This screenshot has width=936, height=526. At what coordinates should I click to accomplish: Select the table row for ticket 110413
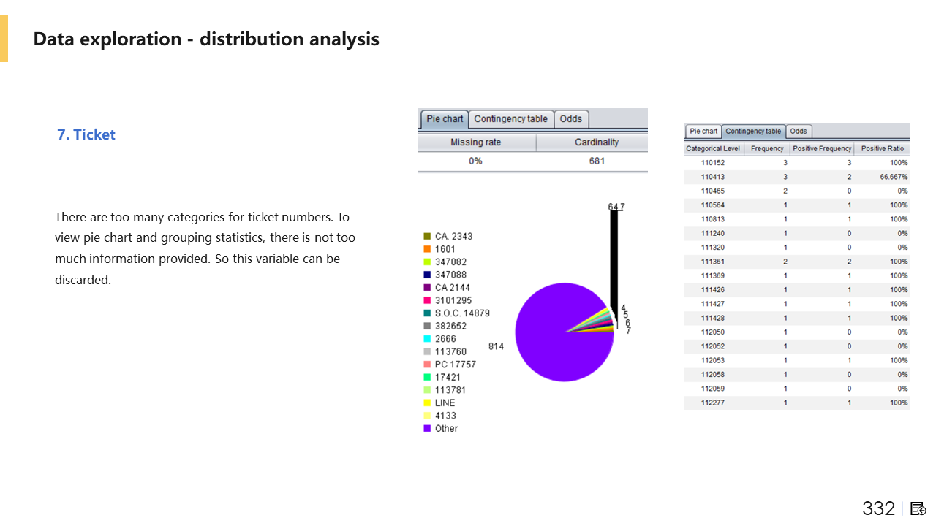point(796,177)
